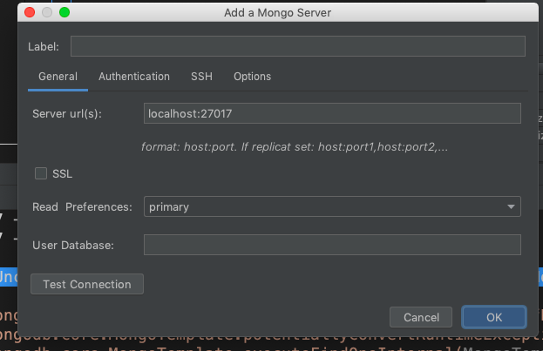Click the 'User Database:' label

coord(73,245)
